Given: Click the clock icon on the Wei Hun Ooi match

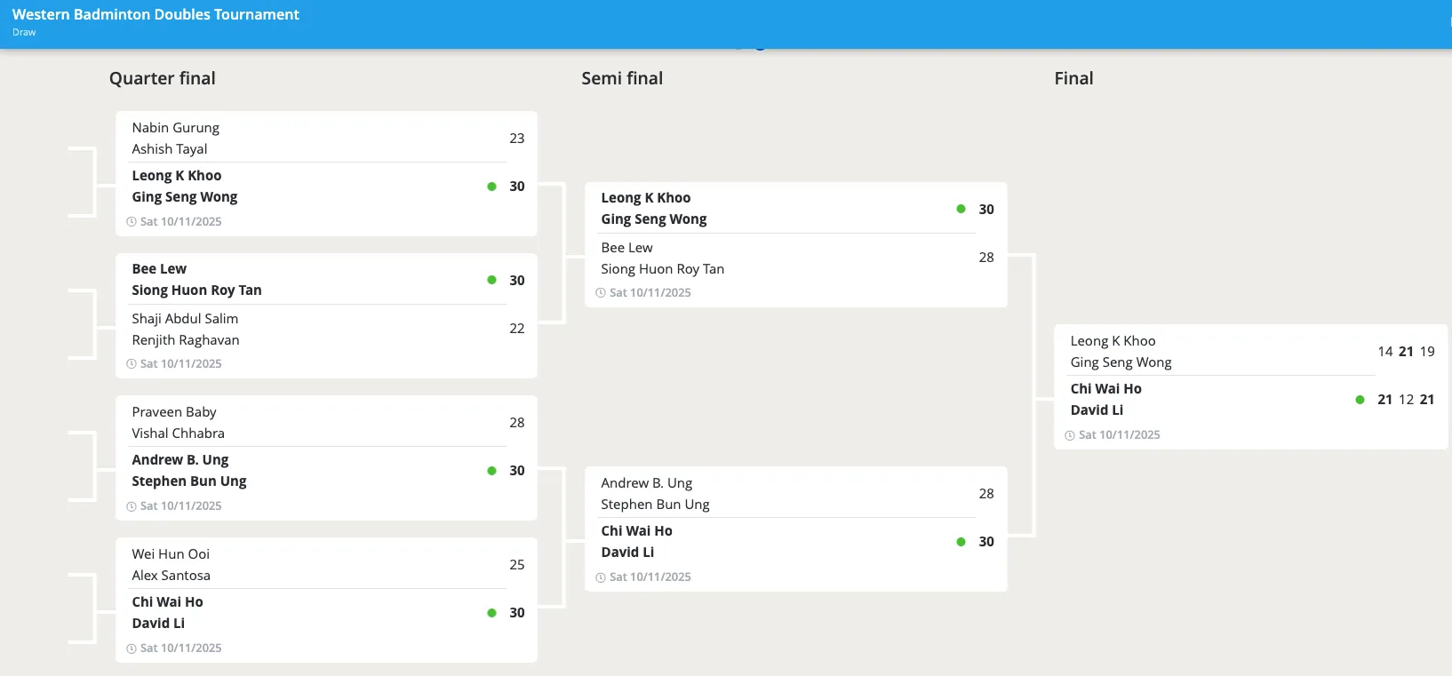Looking at the screenshot, I should point(132,648).
